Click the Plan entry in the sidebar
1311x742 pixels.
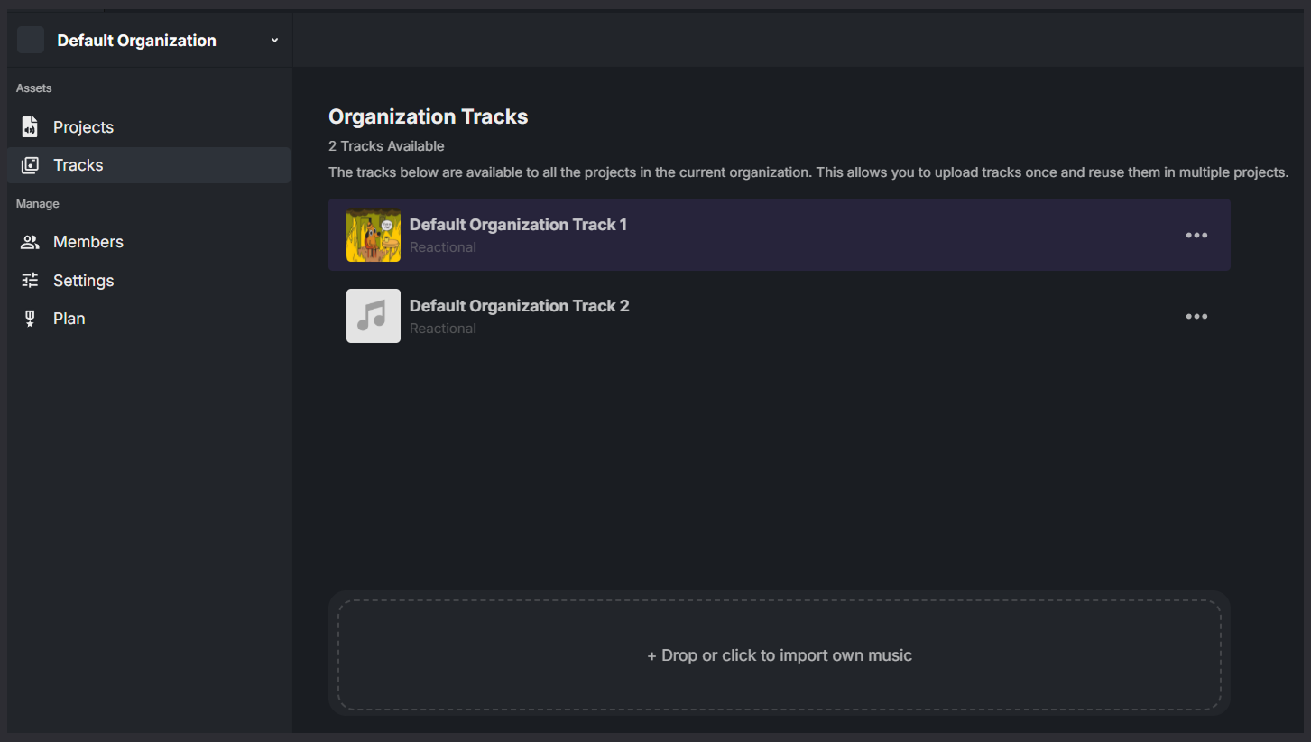(69, 318)
